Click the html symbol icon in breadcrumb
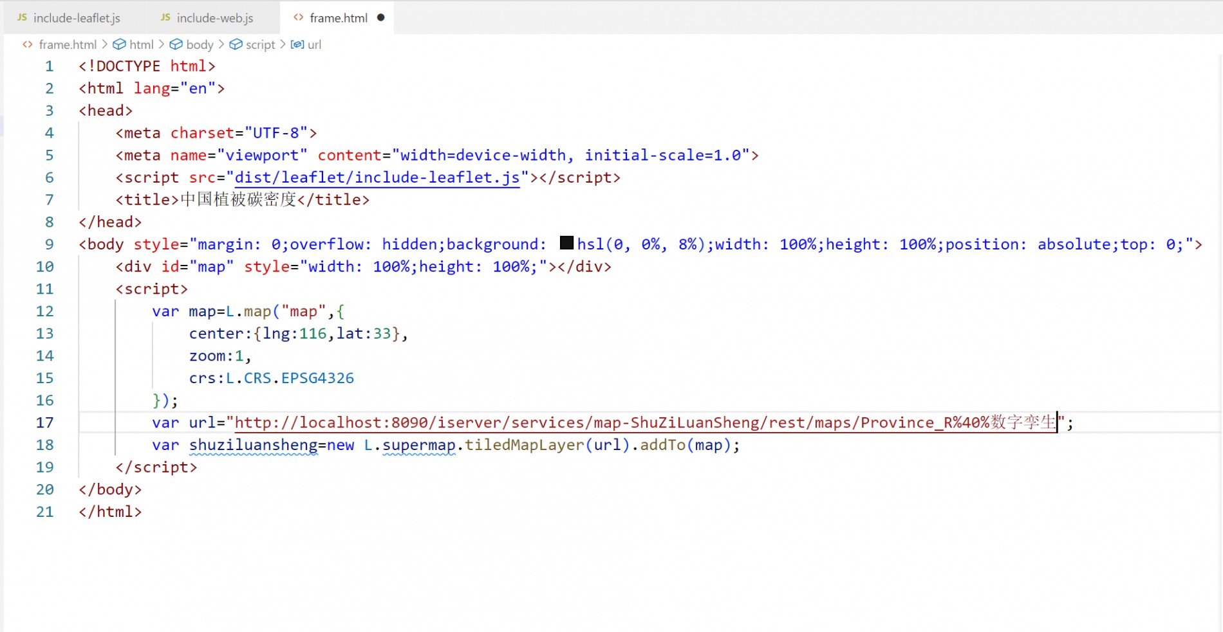This screenshot has width=1223, height=632. click(x=119, y=44)
